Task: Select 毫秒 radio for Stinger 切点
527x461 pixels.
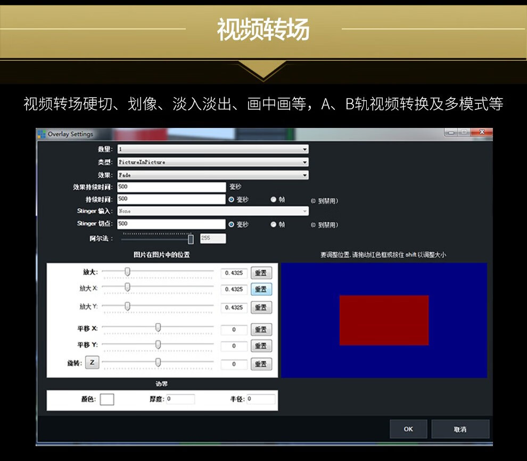Action: (232, 224)
